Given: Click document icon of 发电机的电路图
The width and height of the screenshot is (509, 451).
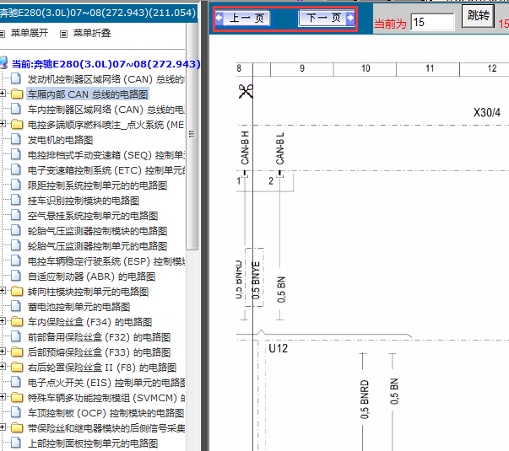Looking at the screenshot, I should point(16,139).
